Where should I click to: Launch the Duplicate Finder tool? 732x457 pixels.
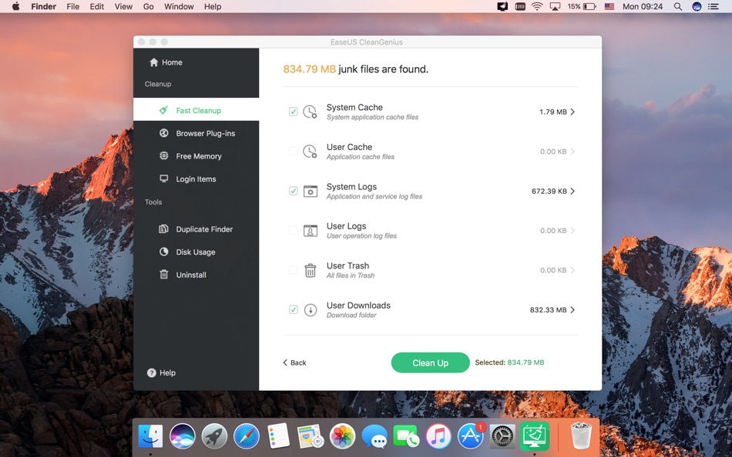196,229
